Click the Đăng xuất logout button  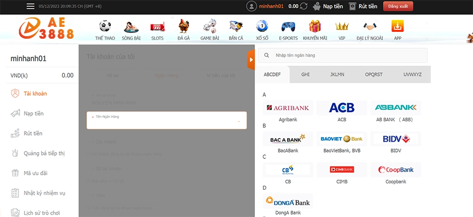pos(398,6)
